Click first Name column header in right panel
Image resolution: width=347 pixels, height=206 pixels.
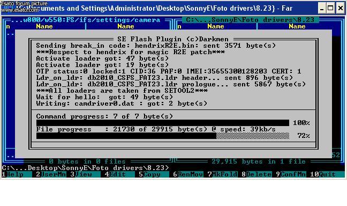[216, 26]
